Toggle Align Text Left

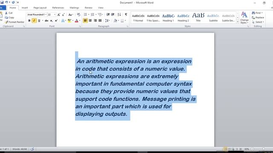pyautogui.click(x=85, y=21)
